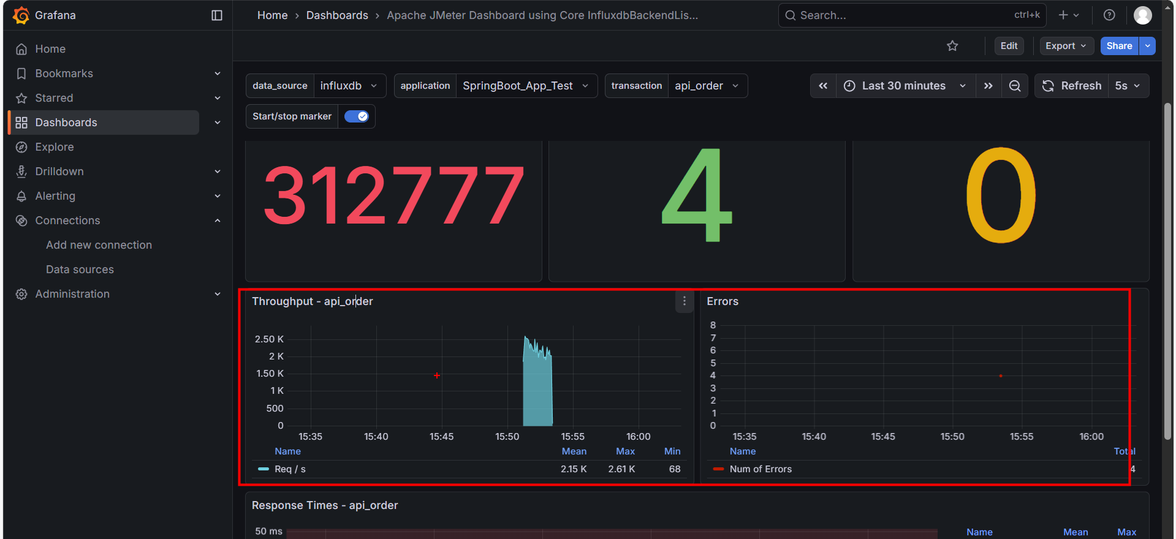Shift time range forward with double arrow
The width and height of the screenshot is (1176, 539).
tap(988, 86)
